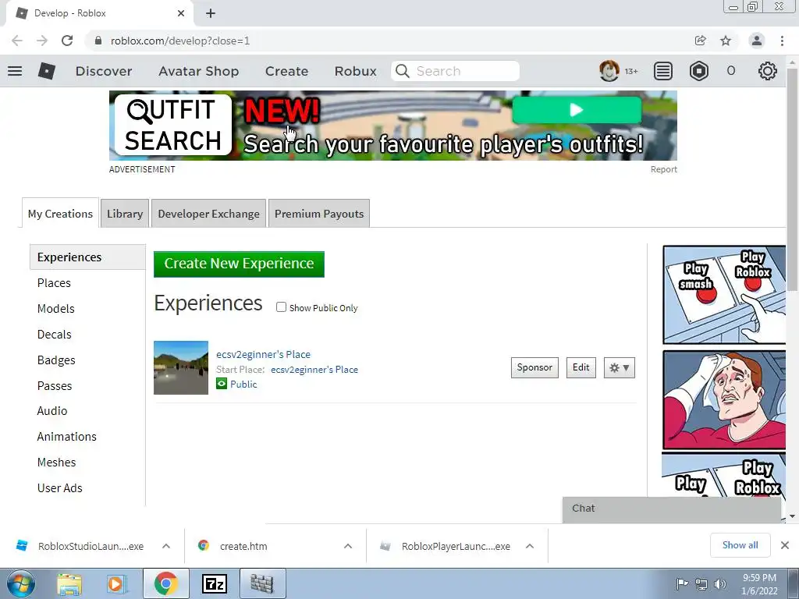Image resolution: width=799 pixels, height=599 pixels.
Task: Select Decals in the left sidebar
Action: (55, 334)
